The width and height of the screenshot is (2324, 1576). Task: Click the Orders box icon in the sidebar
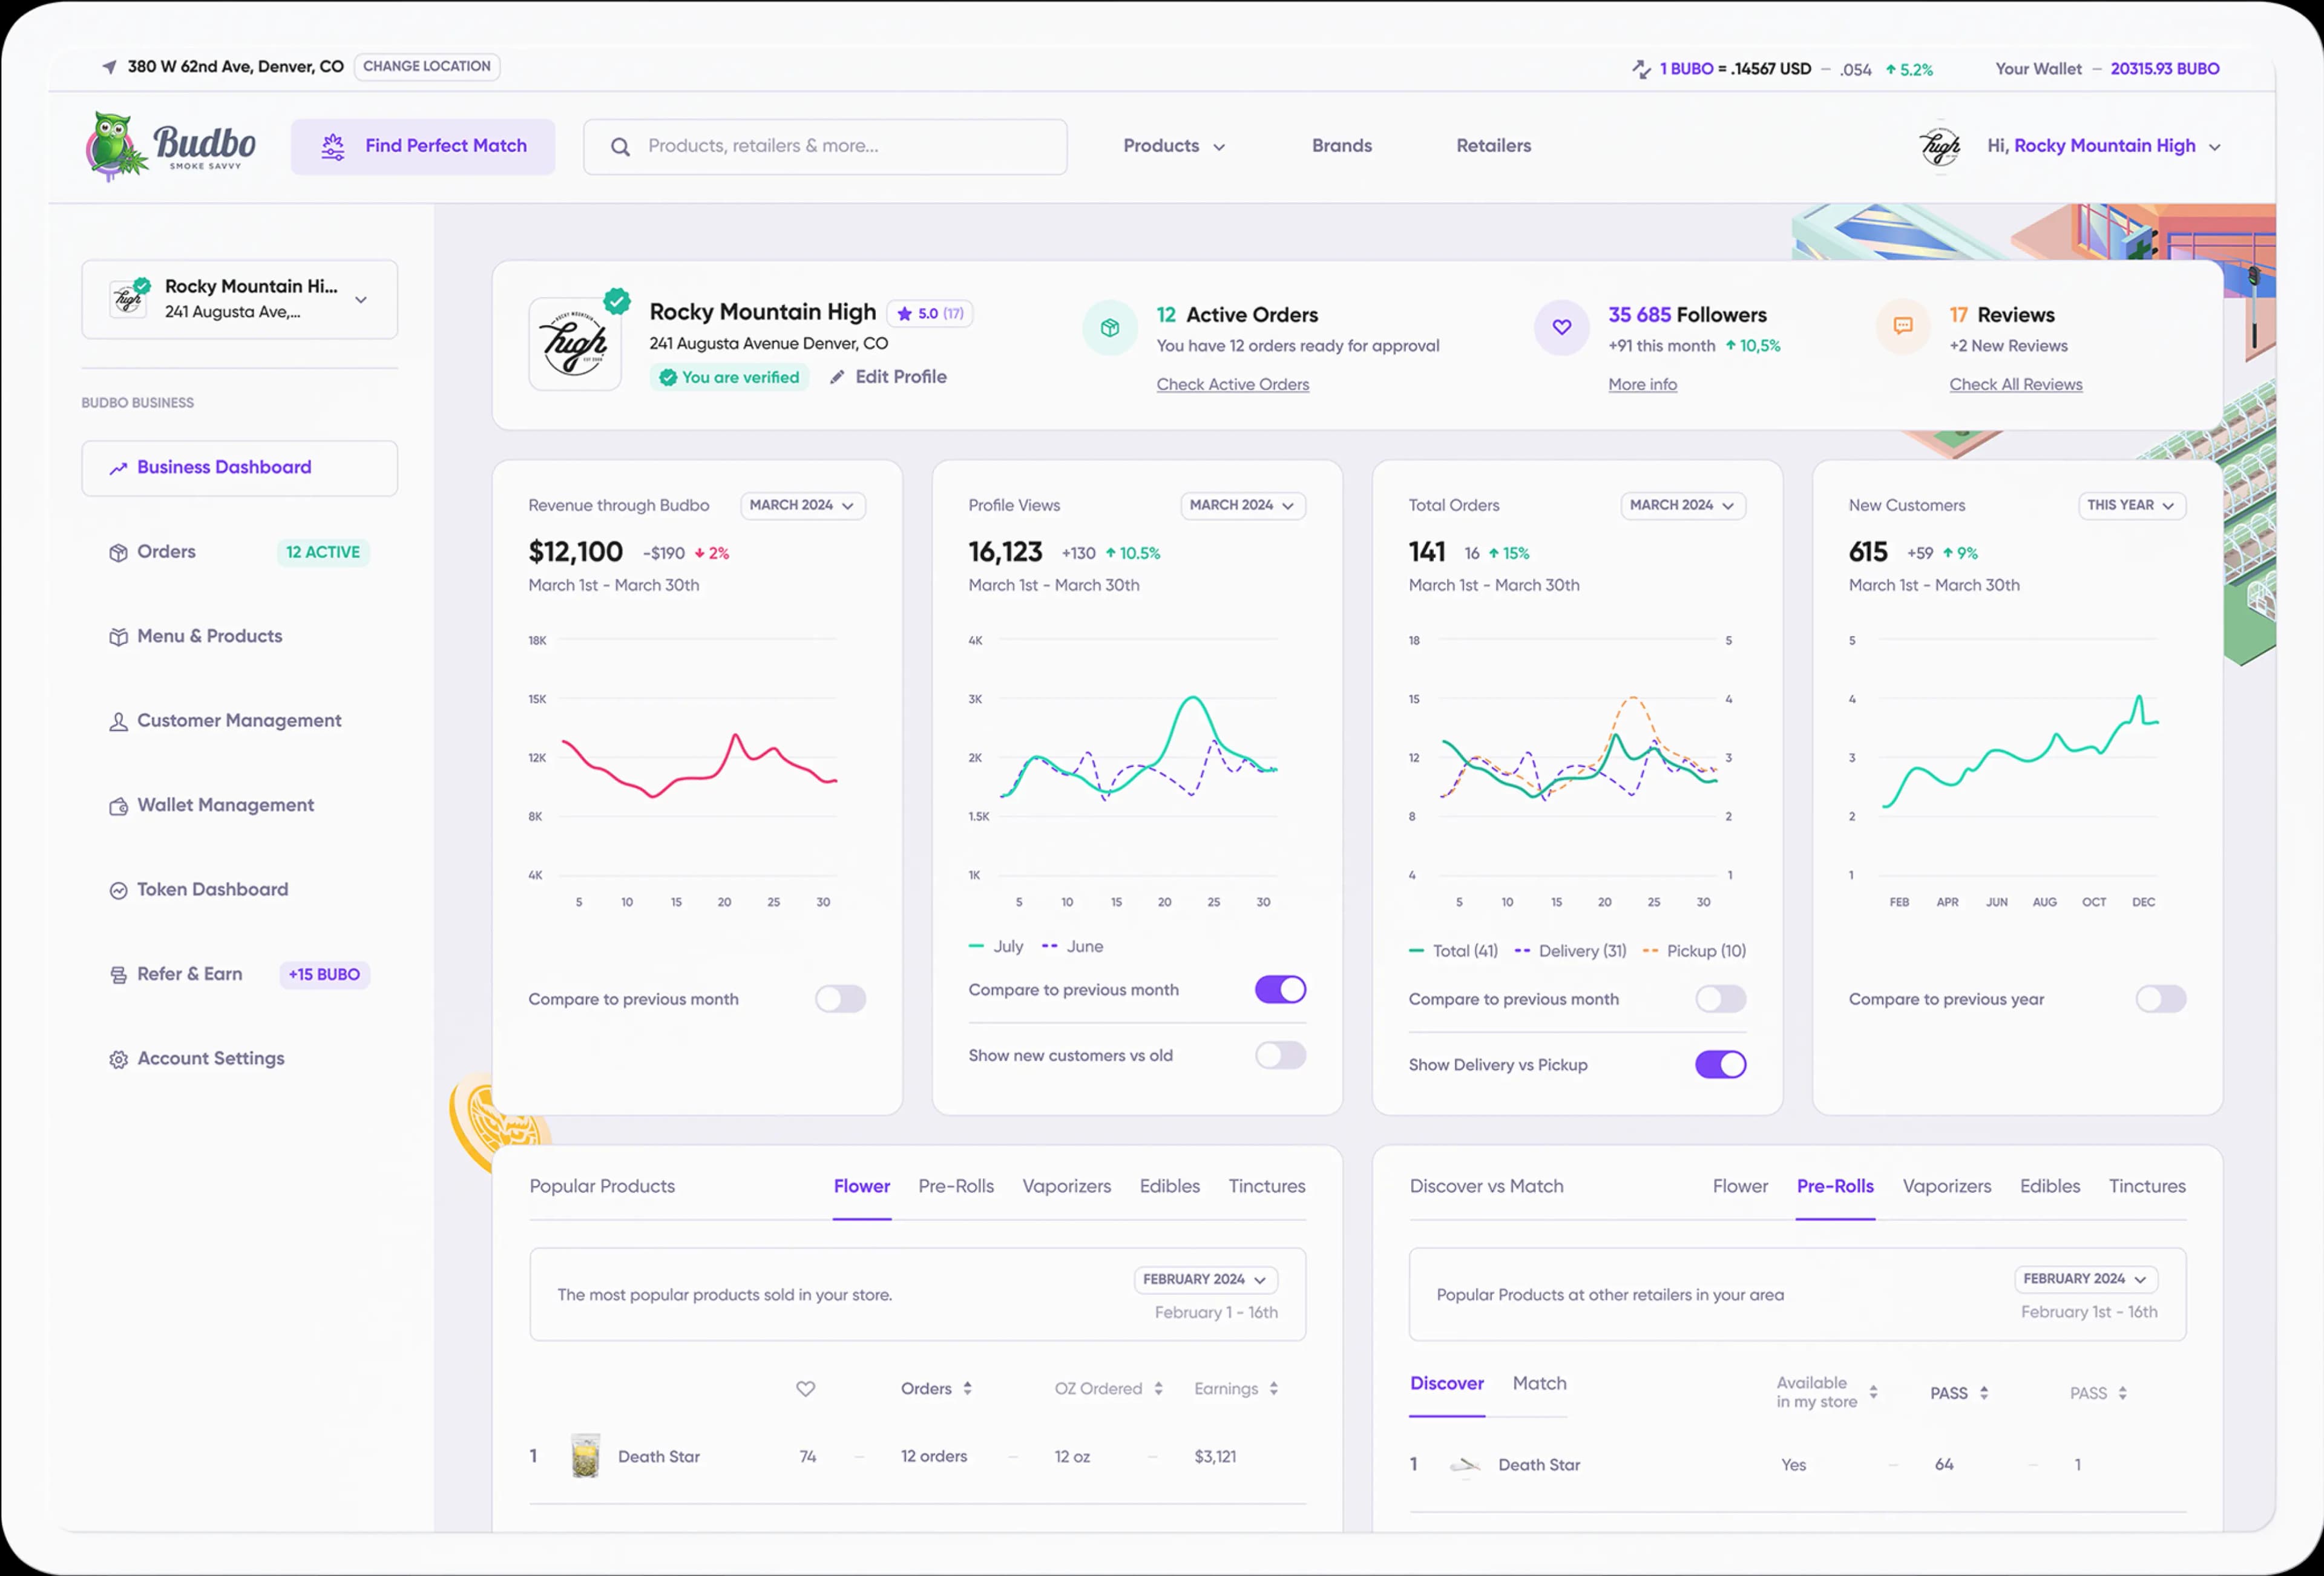[x=118, y=553]
